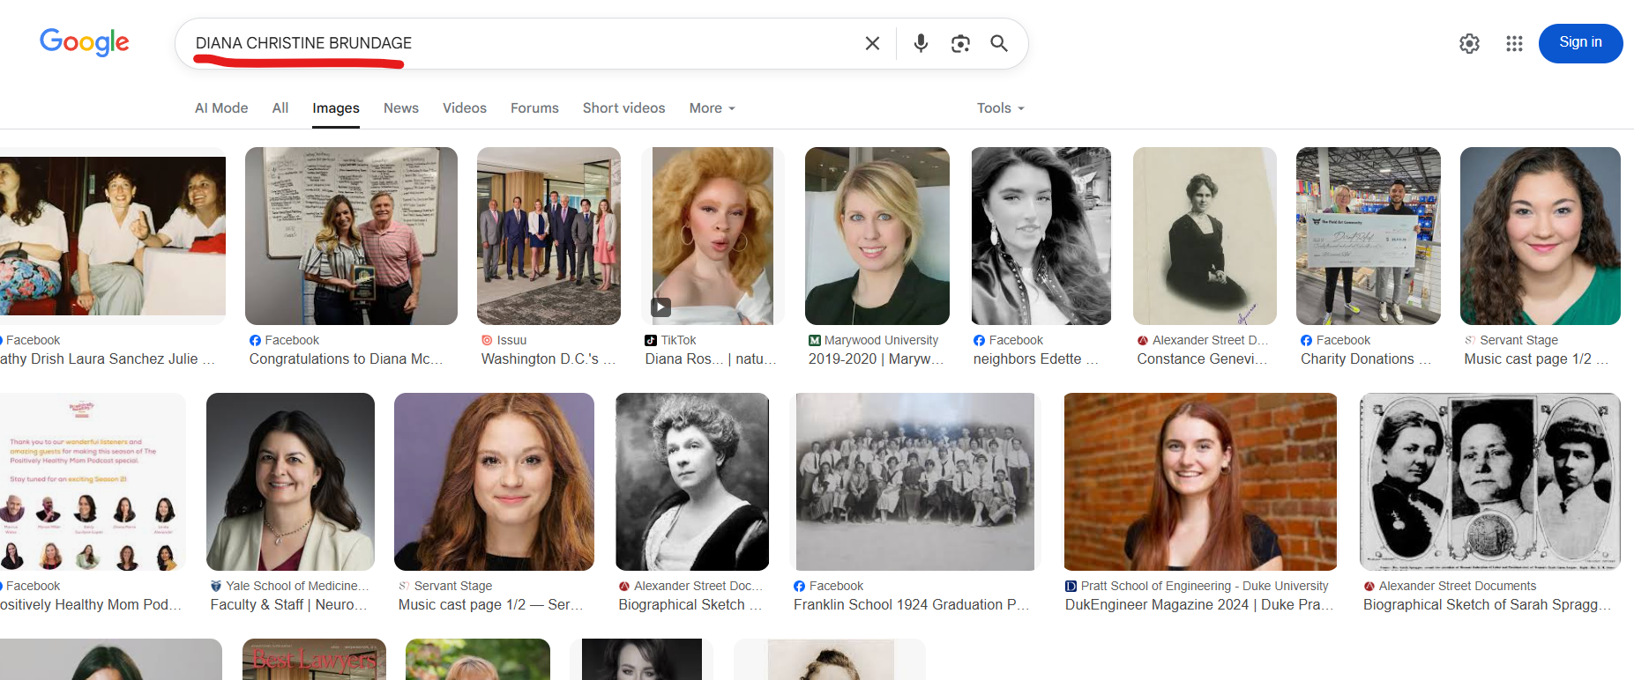The height and width of the screenshot is (680, 1634).
Task: Open the AI Mode tab
Action: tap(221, 108)
